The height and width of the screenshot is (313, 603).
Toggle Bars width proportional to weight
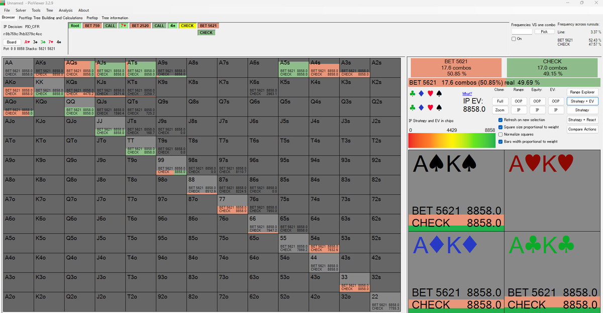pyautogui.click(x=500, y=141)
